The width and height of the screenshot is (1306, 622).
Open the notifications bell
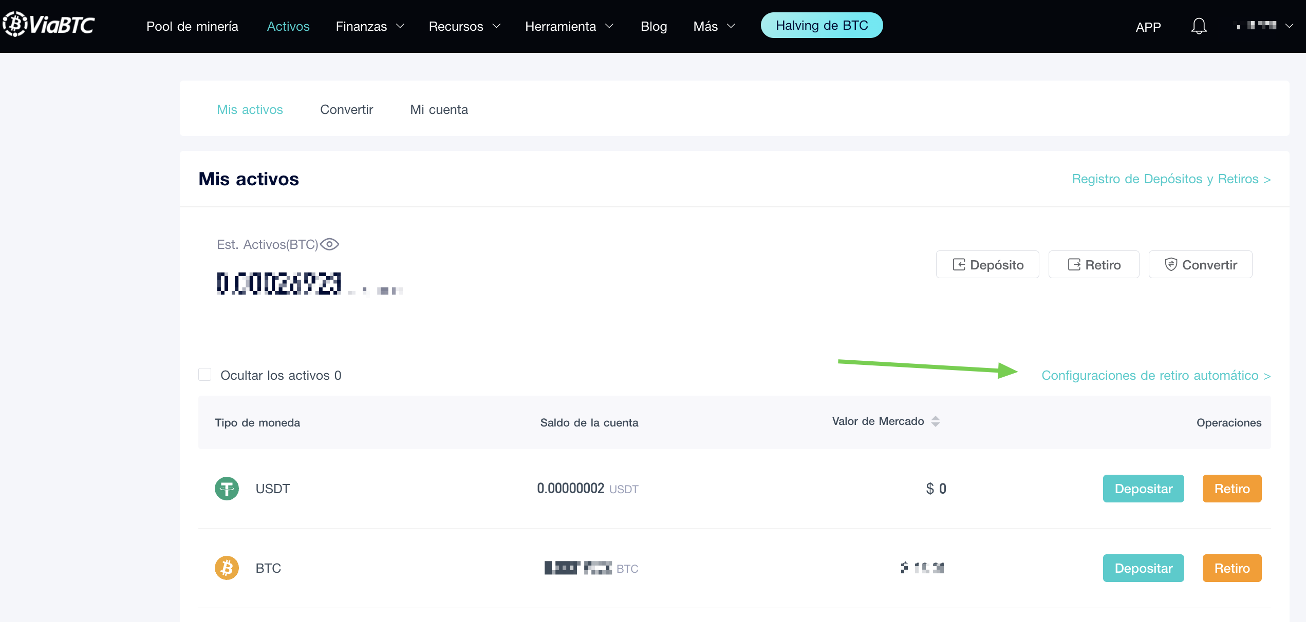(x=1199, y=26)
